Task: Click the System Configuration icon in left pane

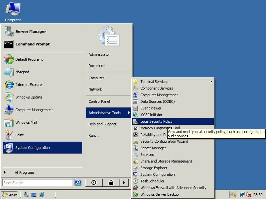Action: 9,148
